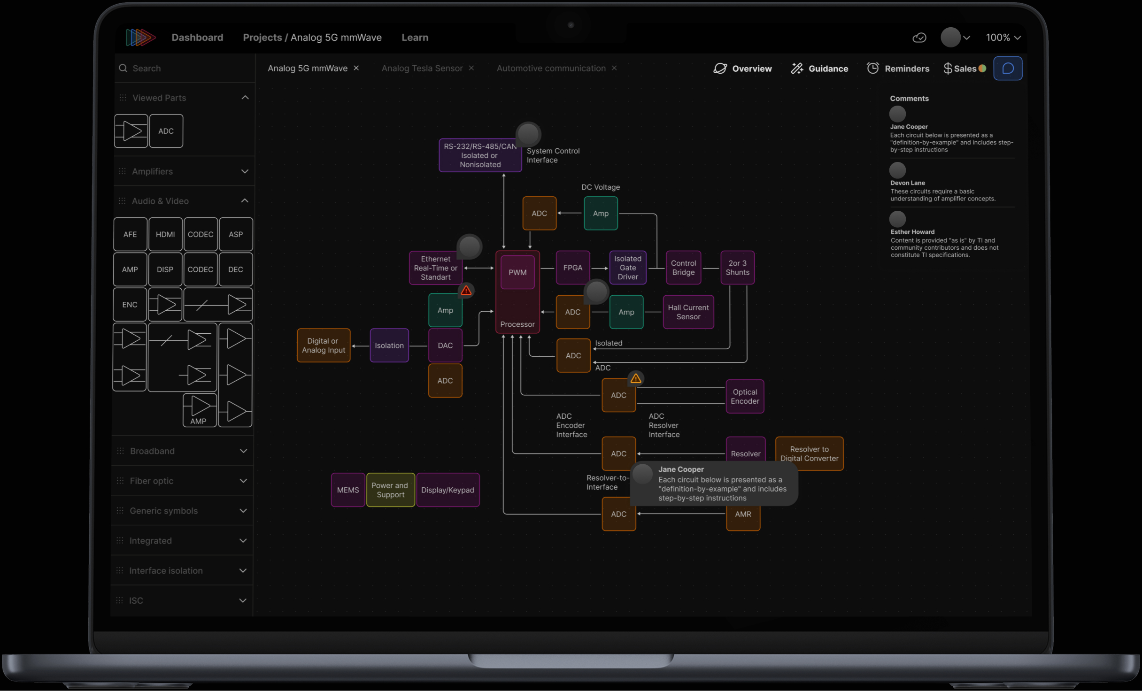Select amplifier symbol in Viewed Parts
The height and width of the screenshot is (691, 1142).
coord(131,131)
